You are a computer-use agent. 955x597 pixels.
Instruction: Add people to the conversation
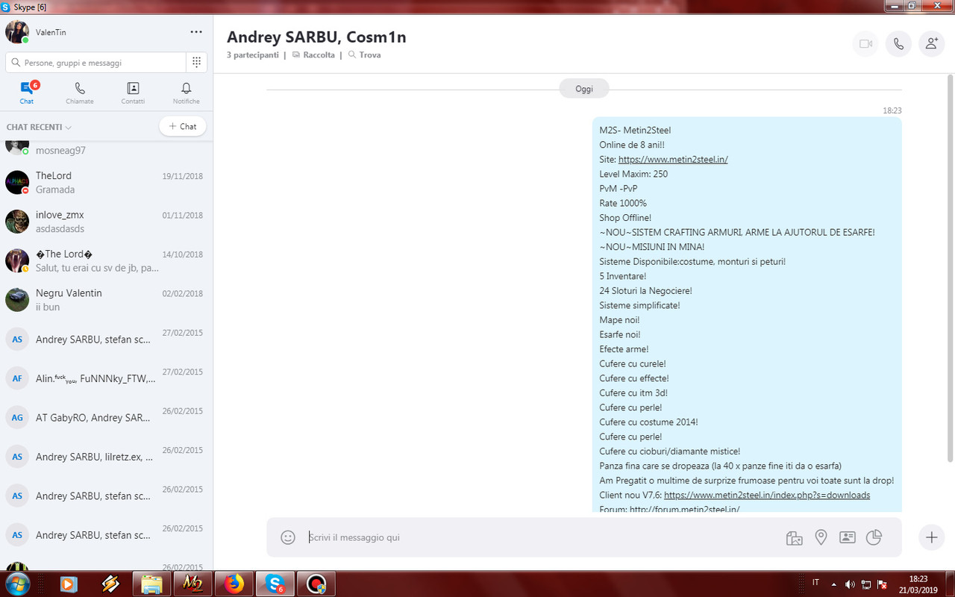(x=931, y=44)
